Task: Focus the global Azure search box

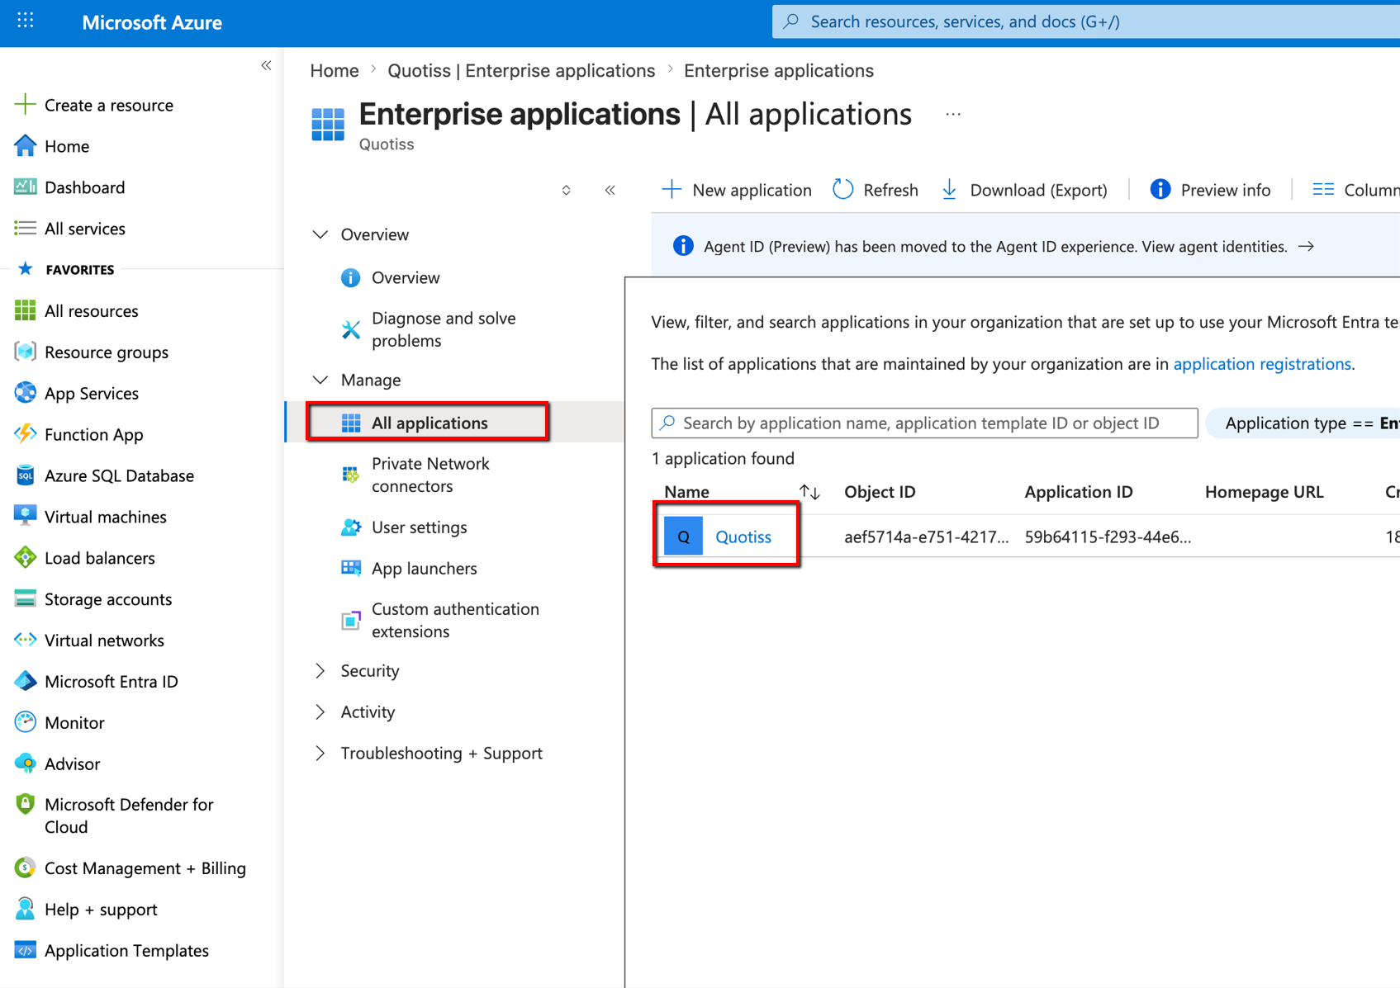Action: [x=1086, y=21]
